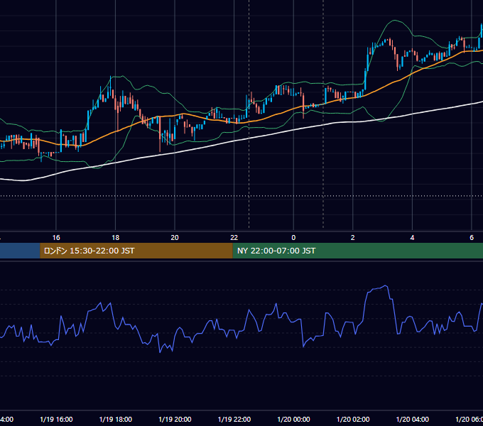This screenshot has width=483, height=426.
Task: Click the 1/19 20:00 time label
Action: click(175, 419)
